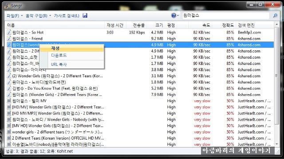Click the 192 Kbps bitrate value
284x159 pixels.
coord(137,32)
